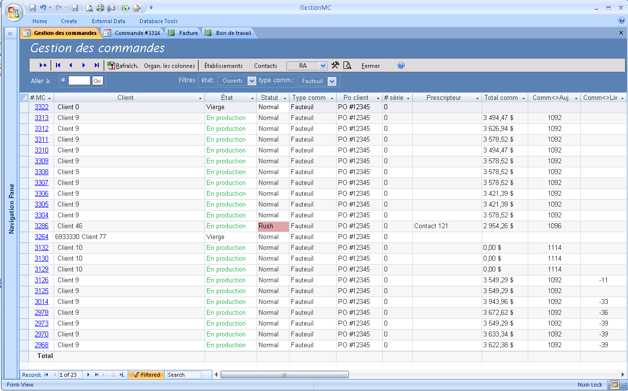Open the External Data ribbon tab

point(108,21)
